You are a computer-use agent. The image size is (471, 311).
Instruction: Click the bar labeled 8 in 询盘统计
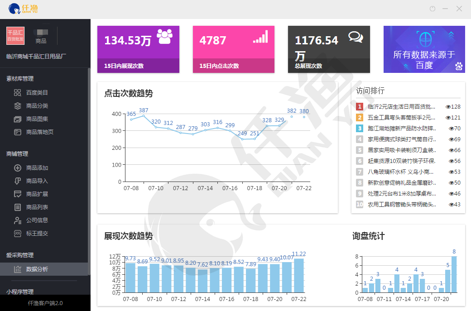454,274
